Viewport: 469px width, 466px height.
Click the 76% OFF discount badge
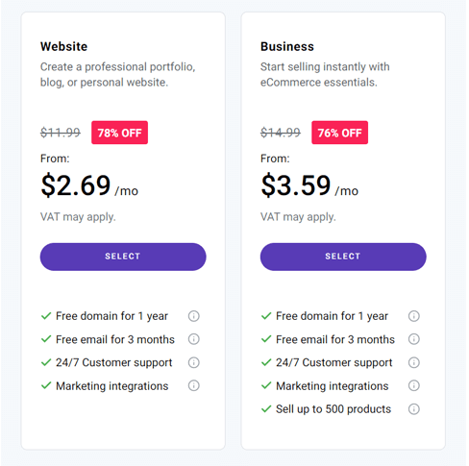(x=339, y=133)
